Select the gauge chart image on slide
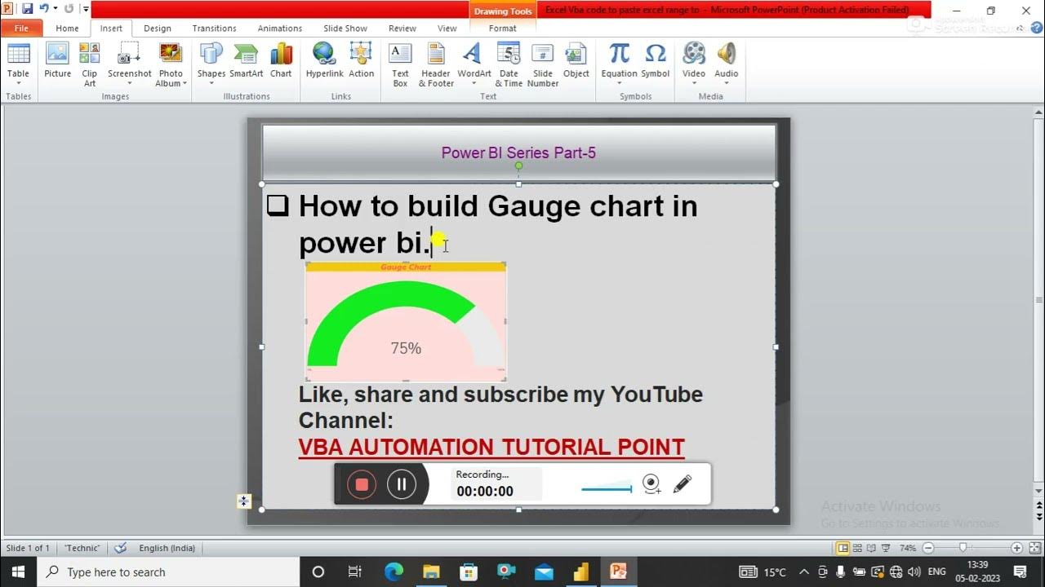Image resolution: width=1045 pixels, height=587 pixels. 406,321
